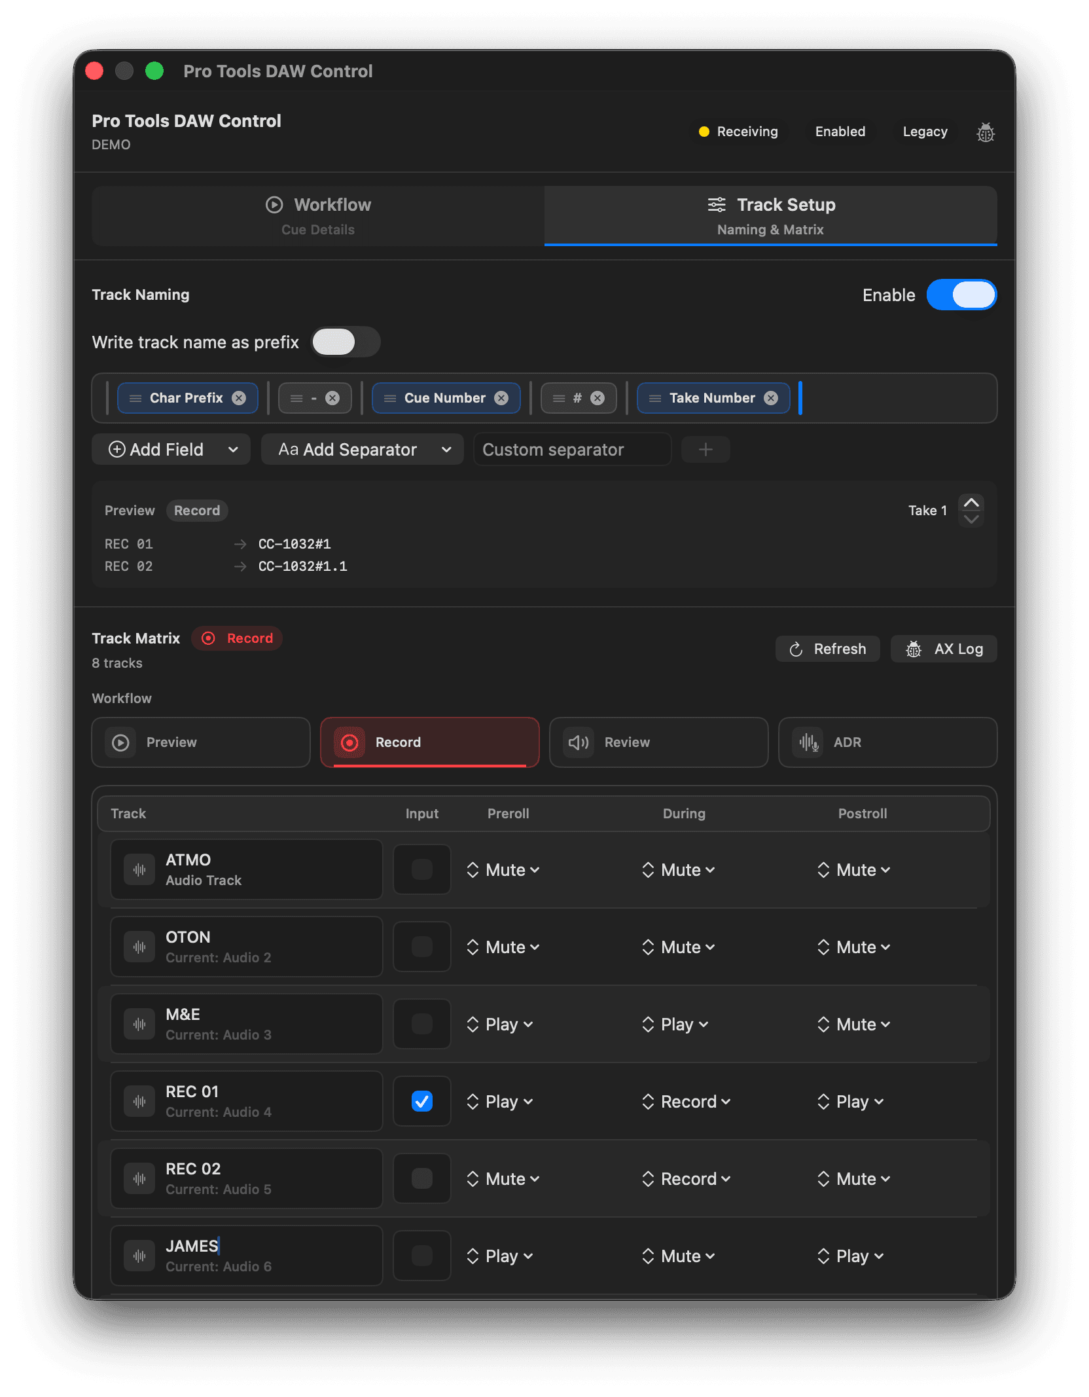Open JAMES Postroll Play dropdown
This screenshot has width=1089, height=1397.
[x=851, y=1256]
